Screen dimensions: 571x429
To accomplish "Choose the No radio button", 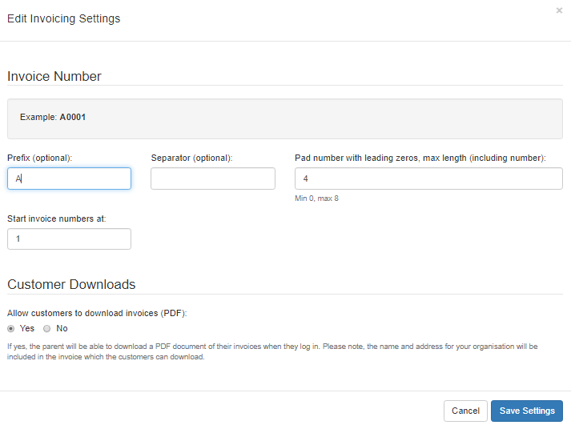I will click(47, 328).
